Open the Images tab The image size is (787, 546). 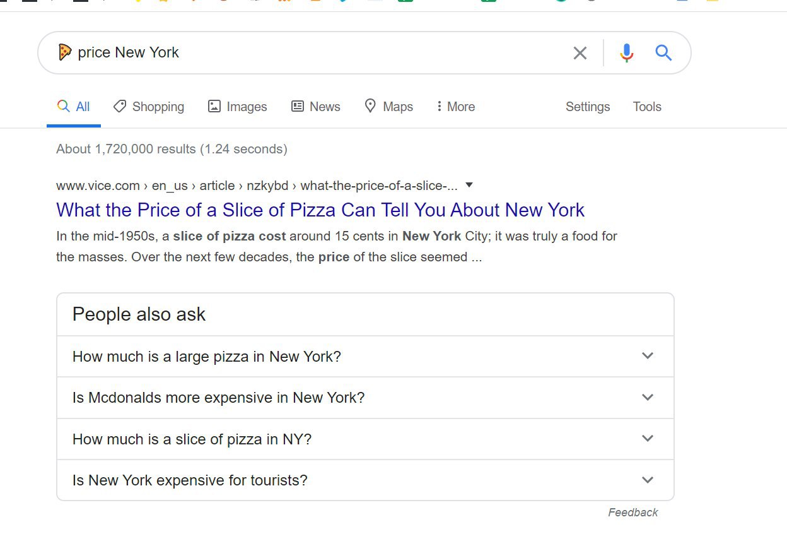pyautogui.click(x=238, y=107)
